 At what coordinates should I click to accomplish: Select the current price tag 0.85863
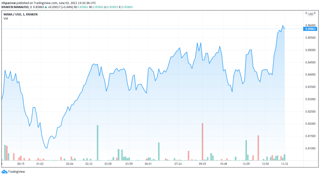click(x=311, y=29)
